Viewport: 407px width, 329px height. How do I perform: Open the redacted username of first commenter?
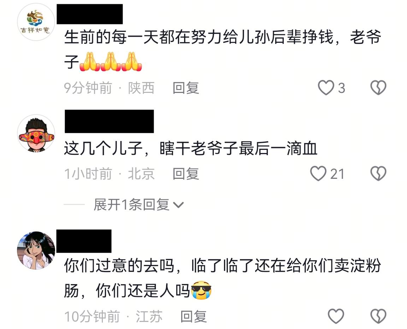point(89,14)
